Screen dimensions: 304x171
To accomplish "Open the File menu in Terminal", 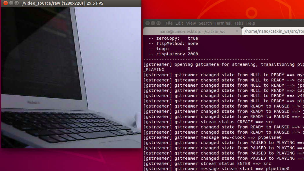I will 169,23.
